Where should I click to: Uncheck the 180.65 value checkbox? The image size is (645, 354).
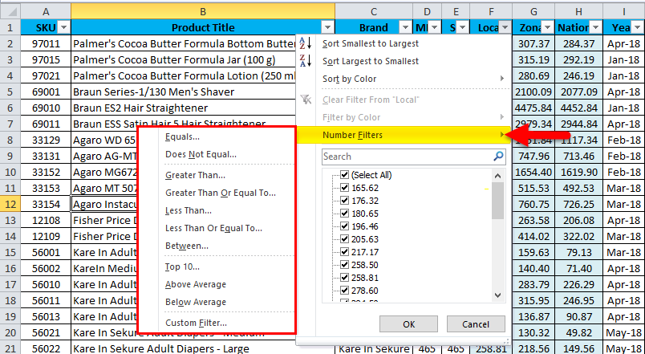(345, 214)
